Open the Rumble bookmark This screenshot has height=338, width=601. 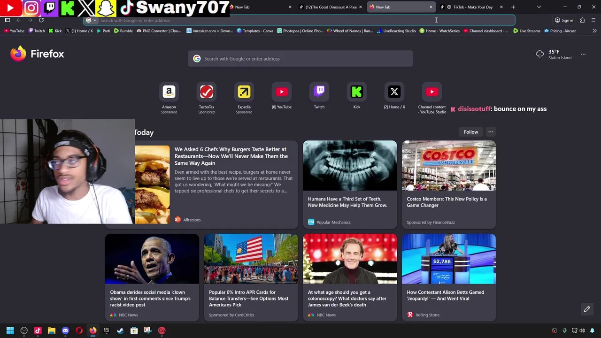(x=123, y=31)
